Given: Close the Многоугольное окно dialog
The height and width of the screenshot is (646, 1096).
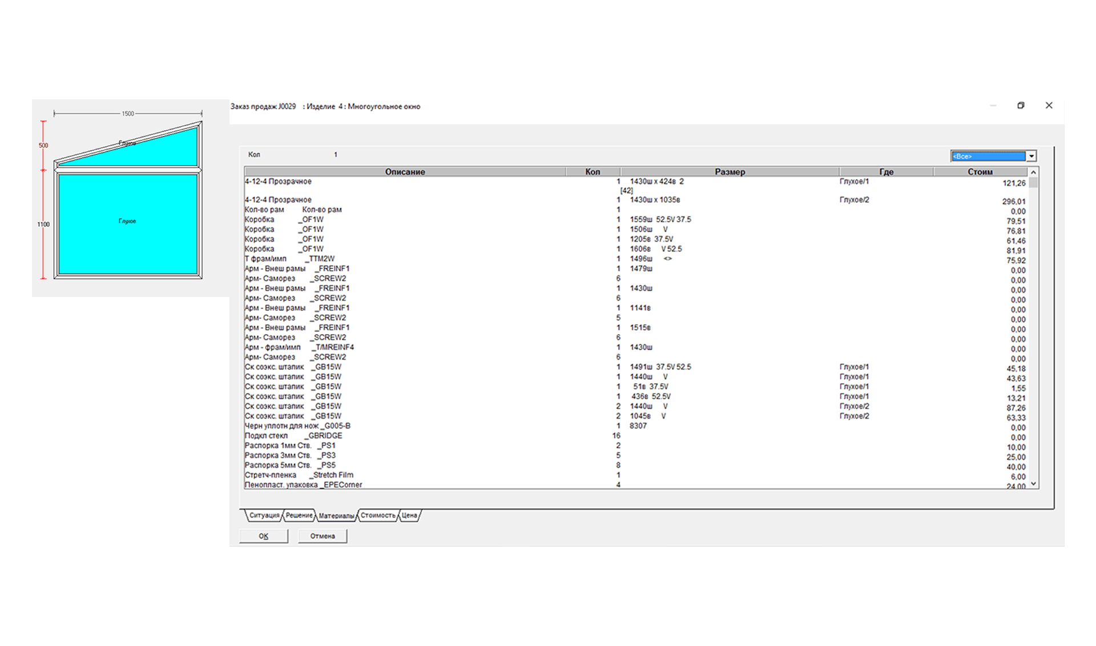Looking at the screenshot, I should pos(1049,106).
